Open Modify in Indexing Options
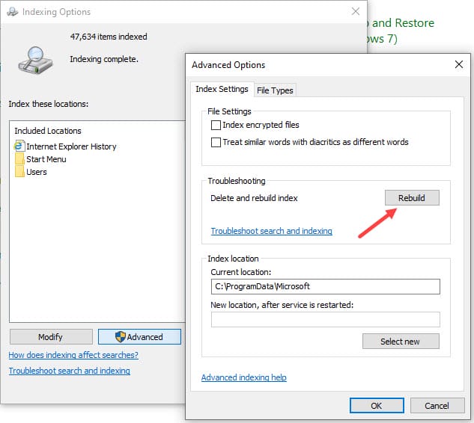 click(x=51, y=337)
